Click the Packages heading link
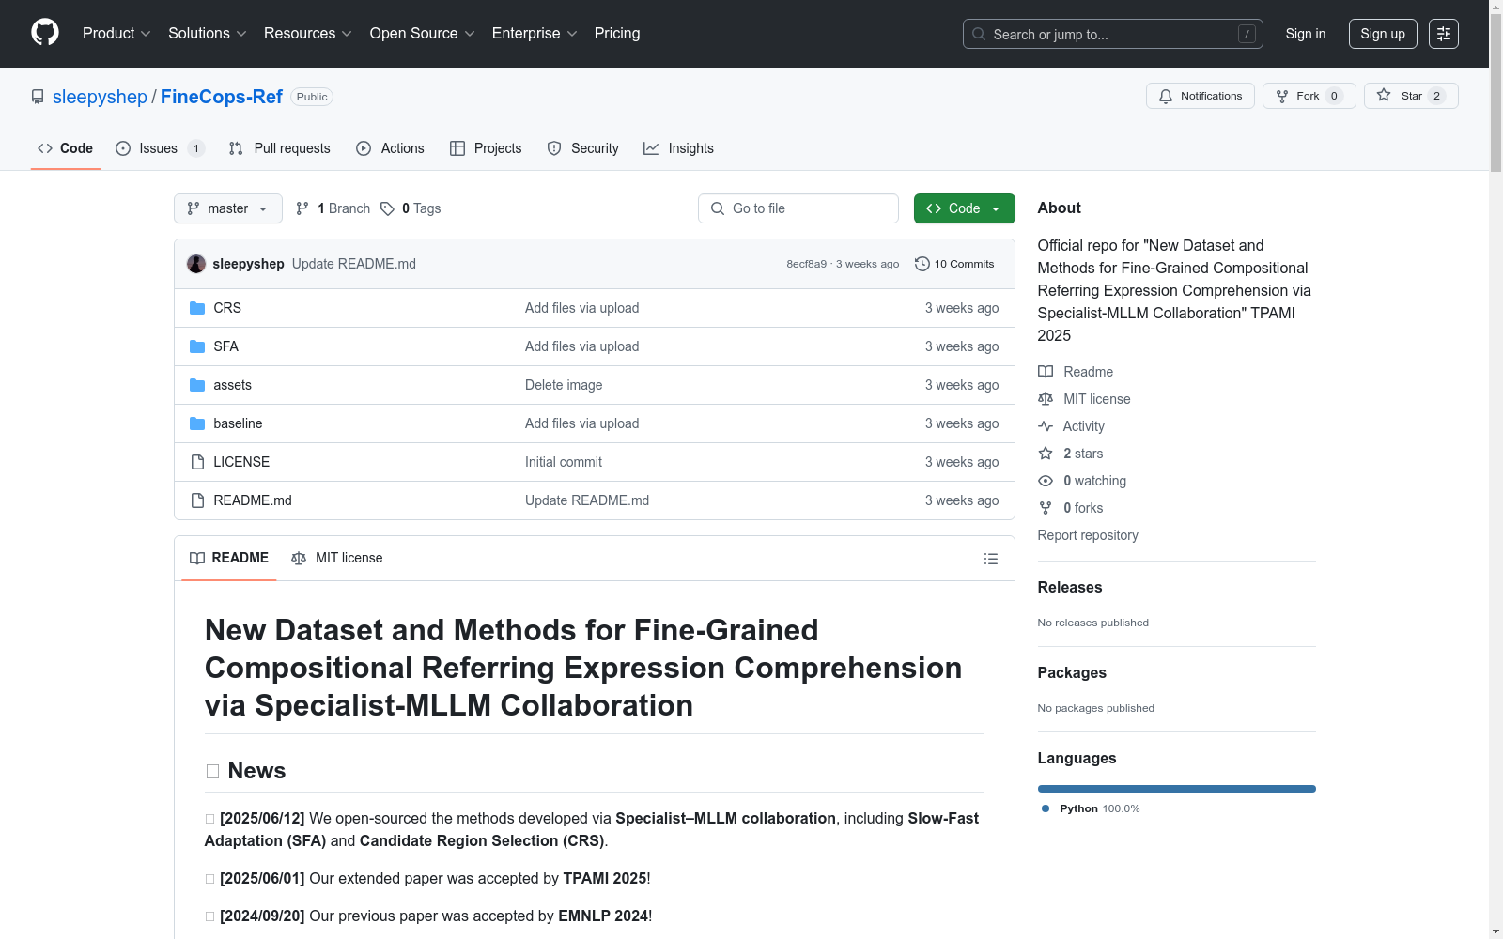 click(1072, 673)
